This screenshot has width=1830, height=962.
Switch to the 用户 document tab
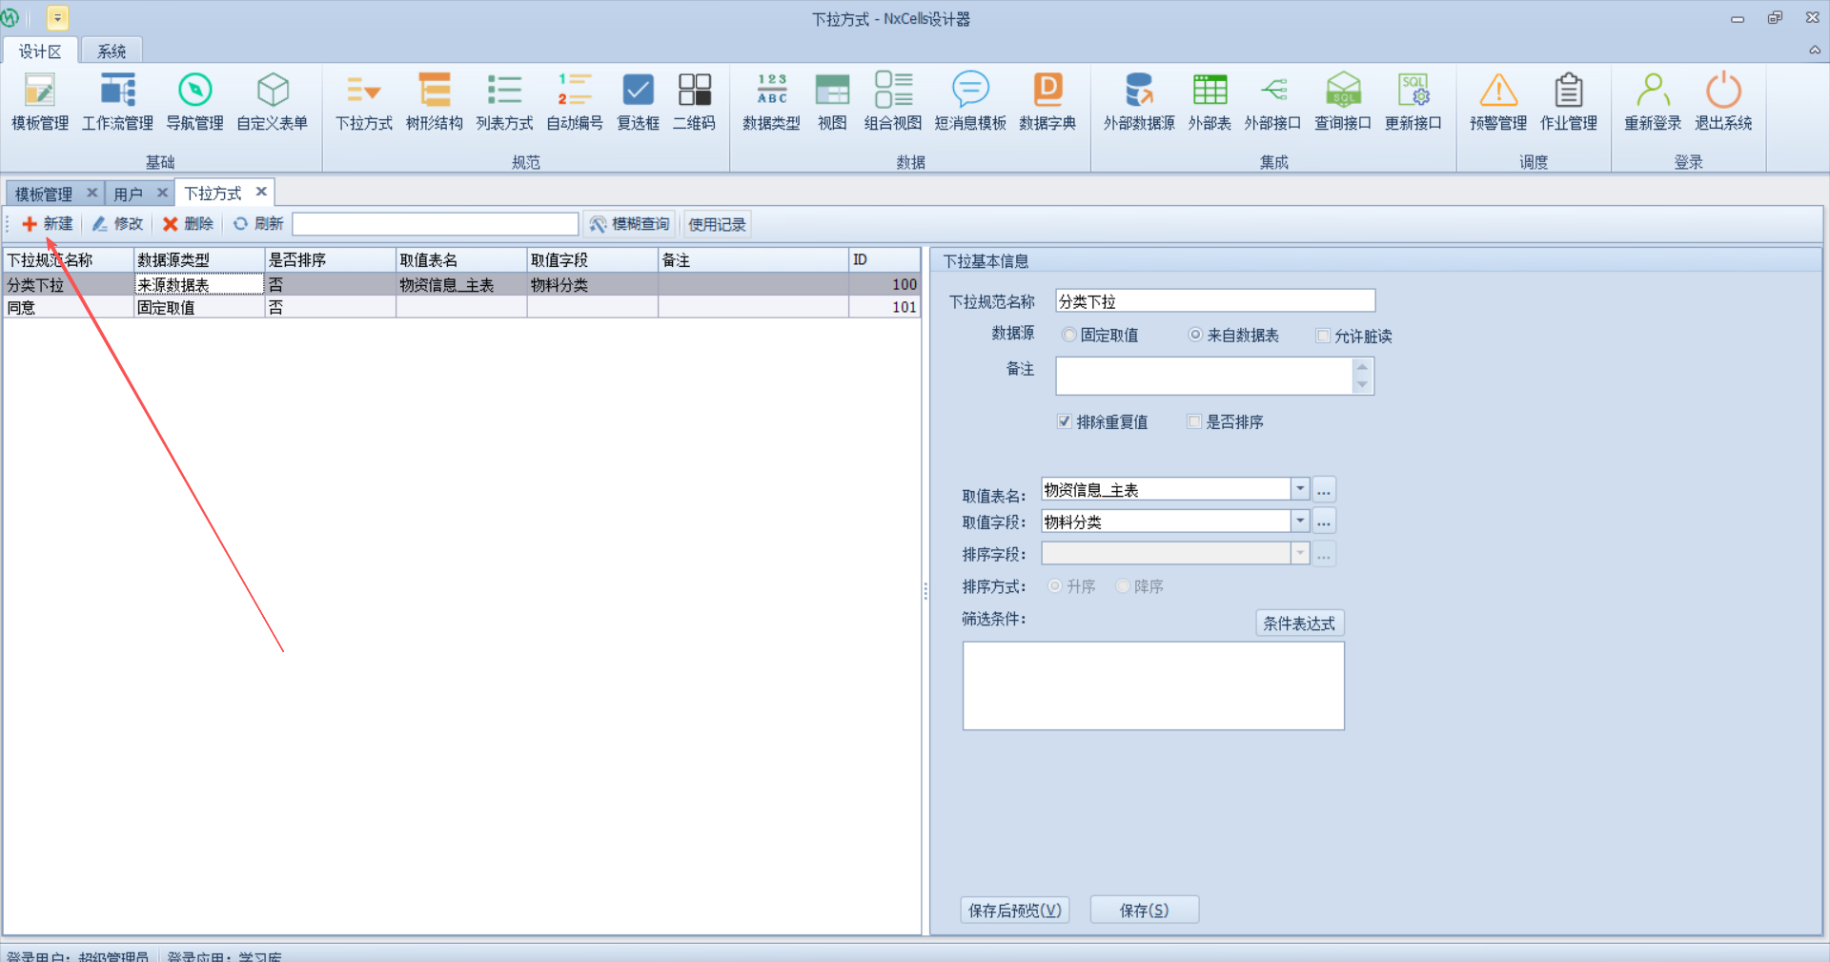click(x=128, y=194)
